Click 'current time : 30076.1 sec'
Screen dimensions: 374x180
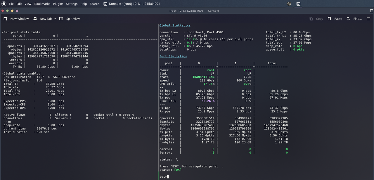tap(30, 129)
